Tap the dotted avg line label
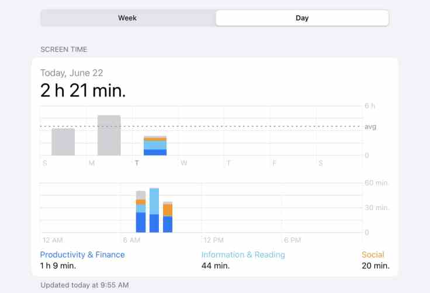The image size is (430, 293). [370, 127]
